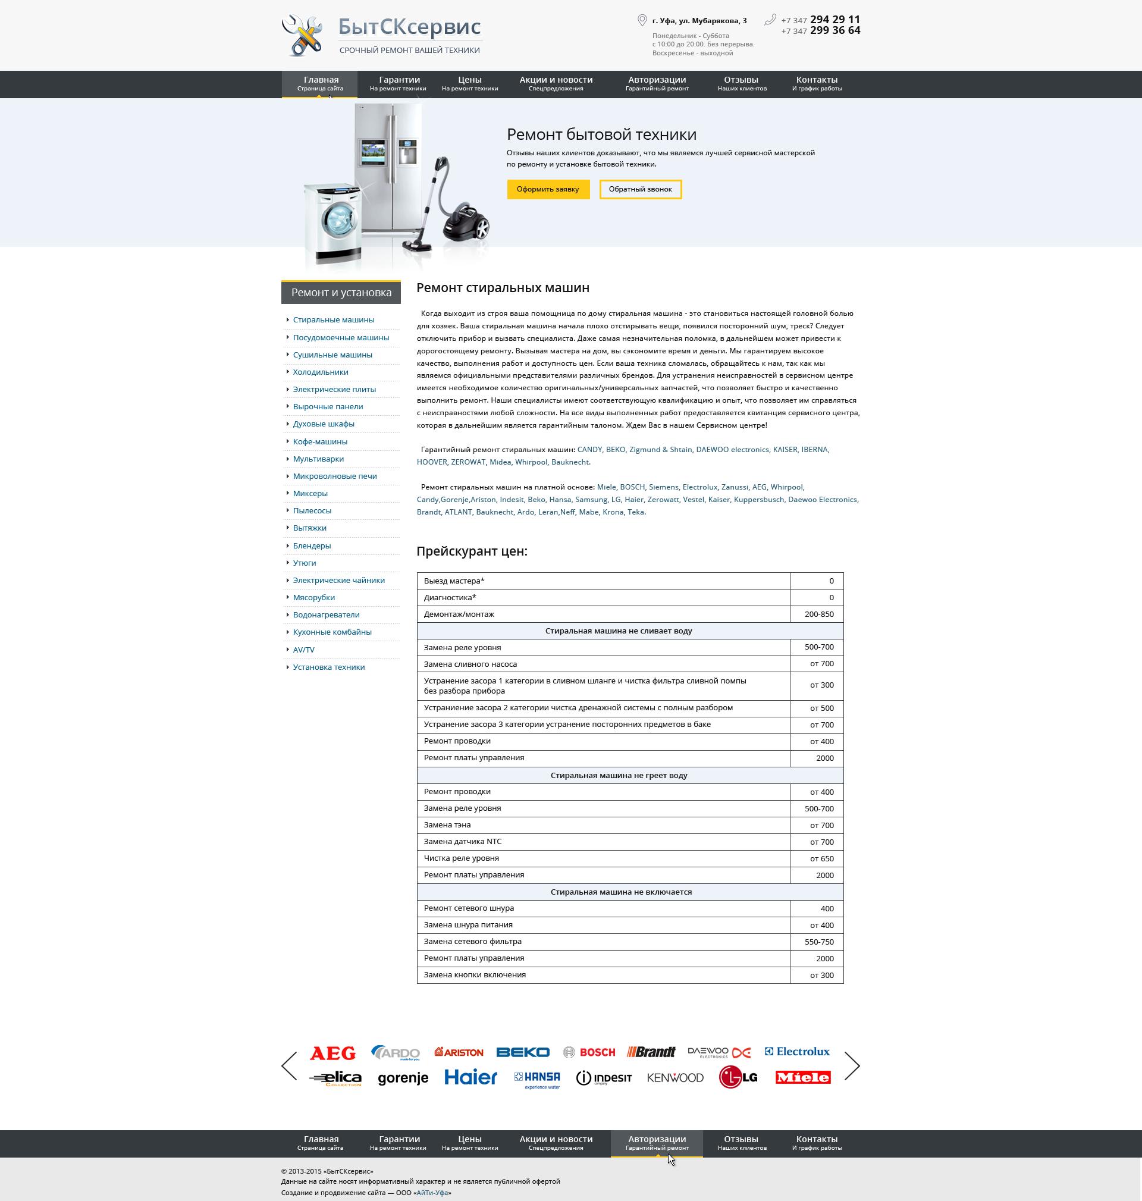Select Кухонные комбайны in sidebar

click(x=332, y=632)
